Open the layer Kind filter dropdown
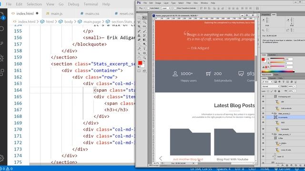 tap(267, 82)
